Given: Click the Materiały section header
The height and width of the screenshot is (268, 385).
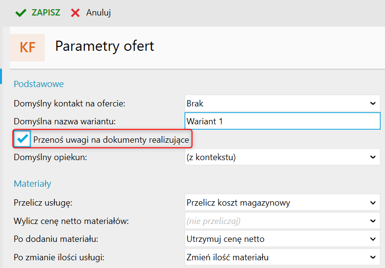Looking at the screenshot, I should click(32, 184).
